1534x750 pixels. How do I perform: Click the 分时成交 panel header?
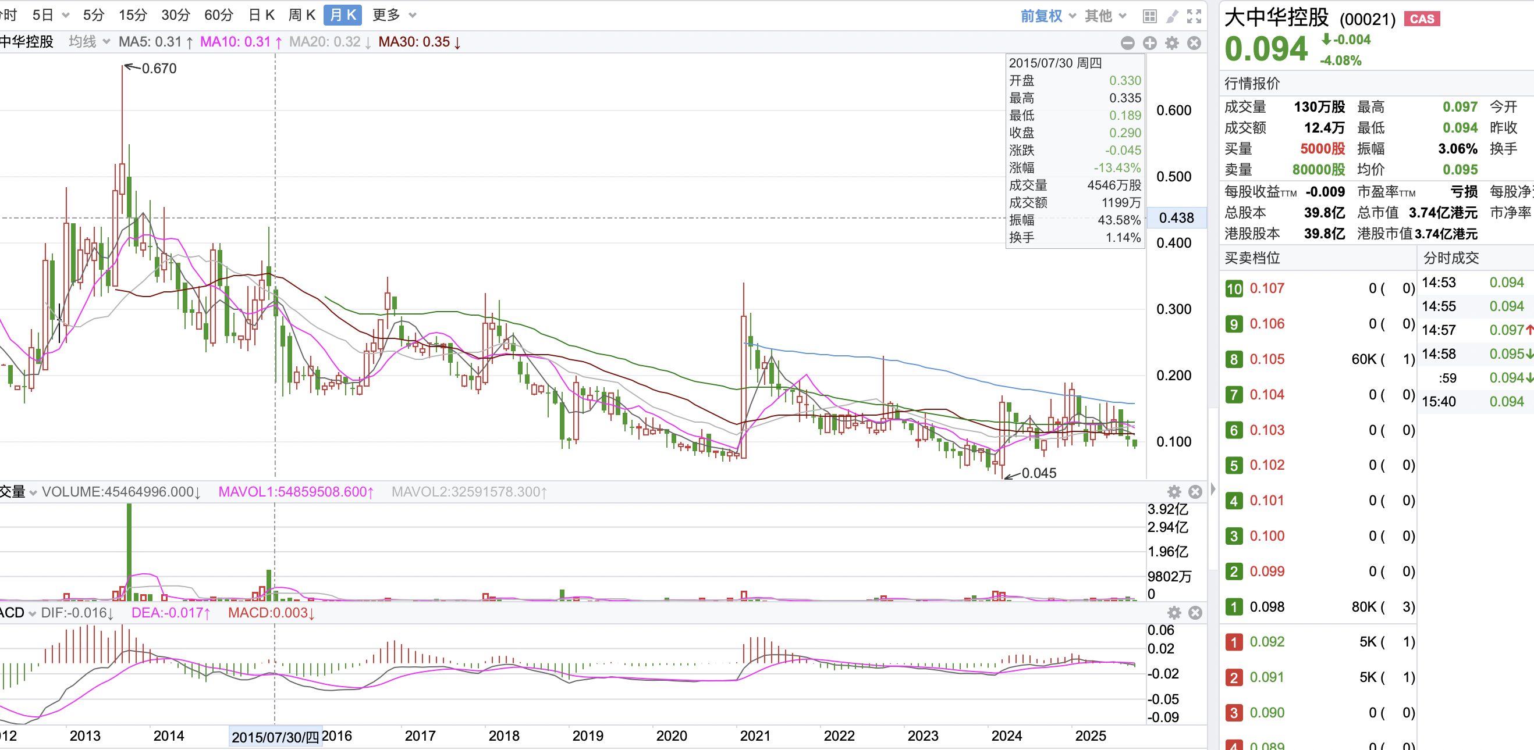pos(1451,258)
